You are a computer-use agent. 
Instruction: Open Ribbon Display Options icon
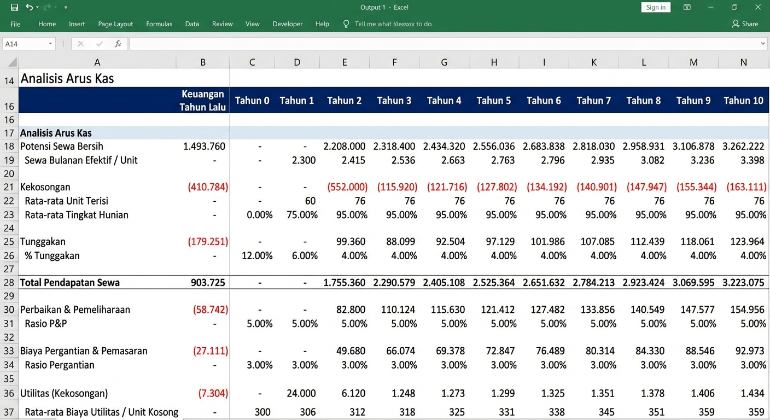point(687,8)
